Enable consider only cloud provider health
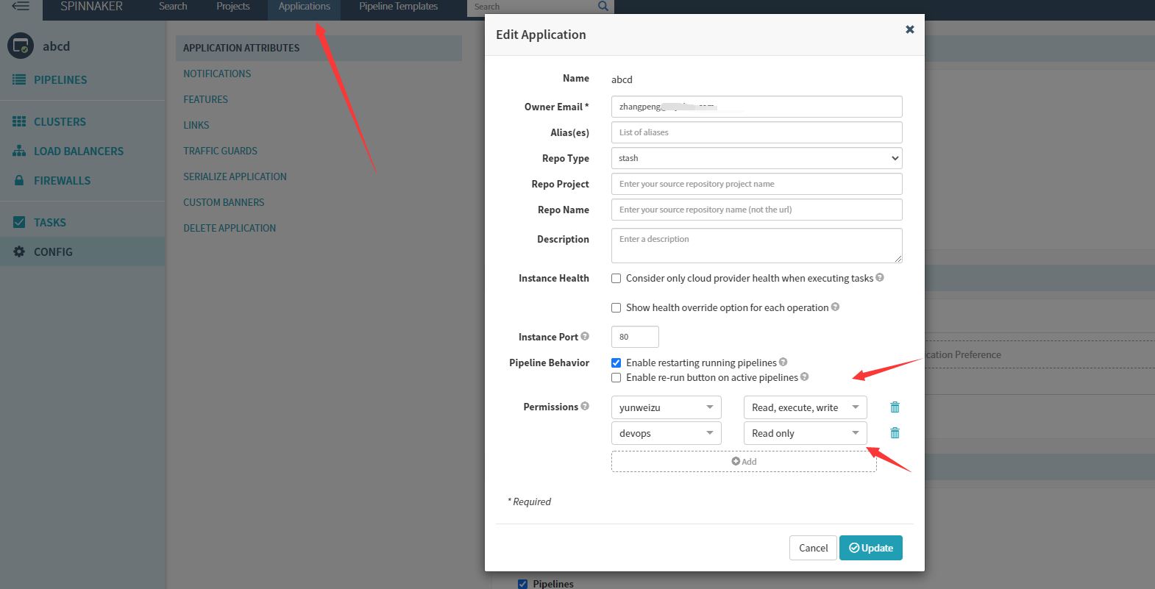This screenshot has height=589, width=1155. pyautogui.click(x=616, y=279)
